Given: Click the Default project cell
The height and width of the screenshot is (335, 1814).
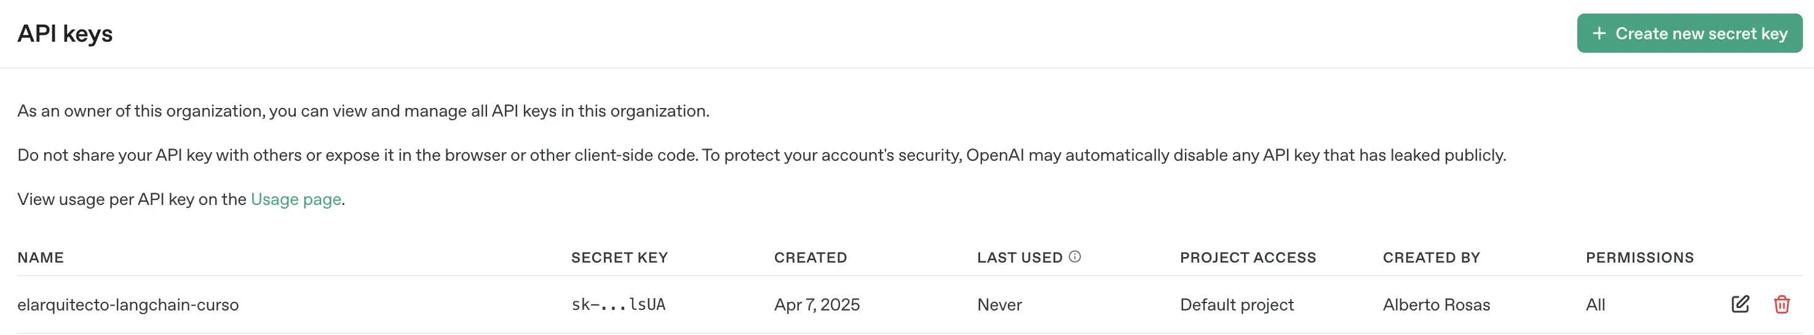Looking at the screenshot, I should pos(1237,305).
